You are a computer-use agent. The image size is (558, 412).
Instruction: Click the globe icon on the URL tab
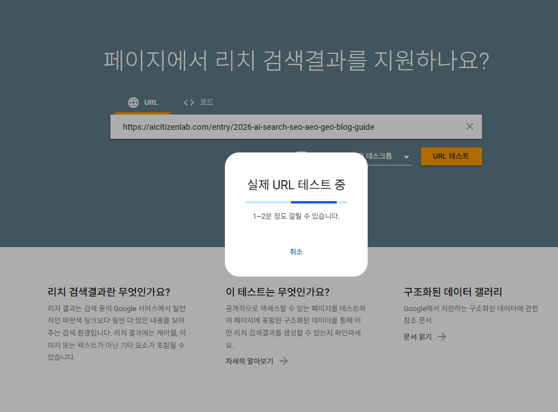tap(134, 103)
